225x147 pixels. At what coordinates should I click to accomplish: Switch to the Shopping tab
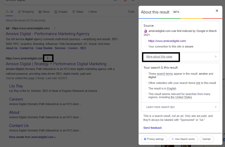point(26,12)
